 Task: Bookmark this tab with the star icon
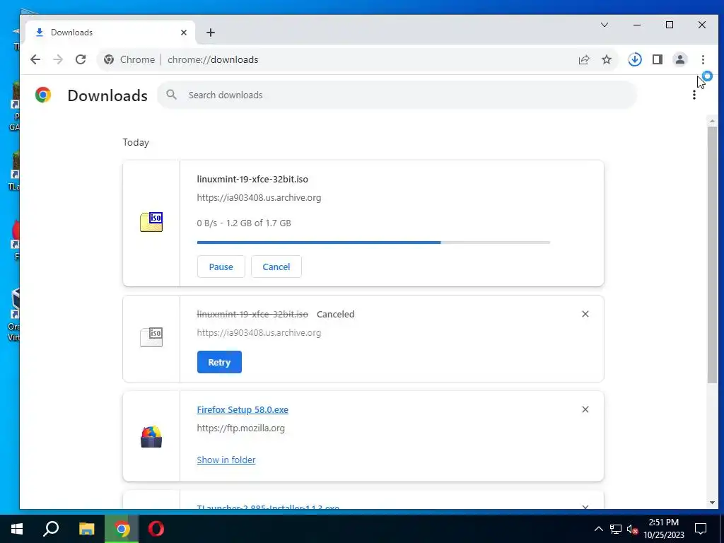pos(607,59)
